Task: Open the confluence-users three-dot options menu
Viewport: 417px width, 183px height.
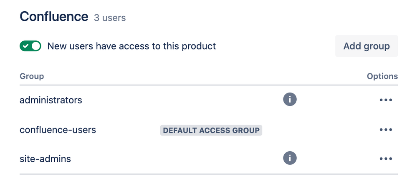Action: point(386,130)
